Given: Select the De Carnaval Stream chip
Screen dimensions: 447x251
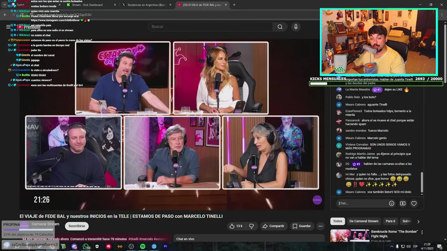Looking at the screenshot, I should pos(364,221).
